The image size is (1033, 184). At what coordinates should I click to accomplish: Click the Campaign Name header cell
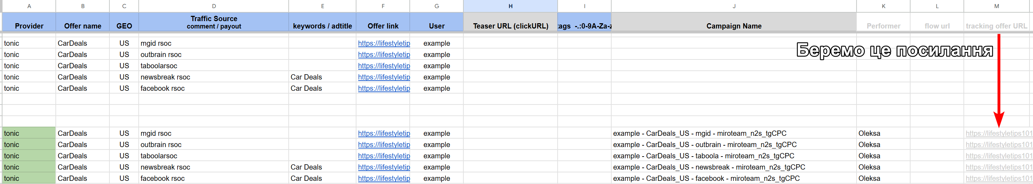(734, 22)
